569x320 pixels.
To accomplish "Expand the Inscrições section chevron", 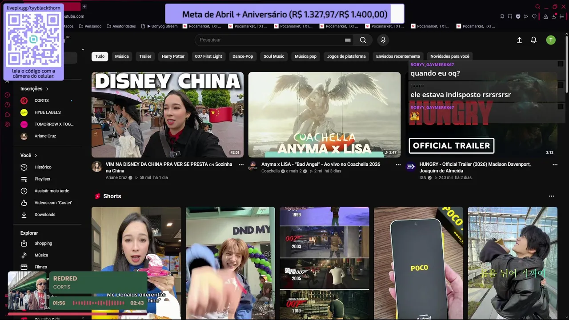I will pos(47,89).
